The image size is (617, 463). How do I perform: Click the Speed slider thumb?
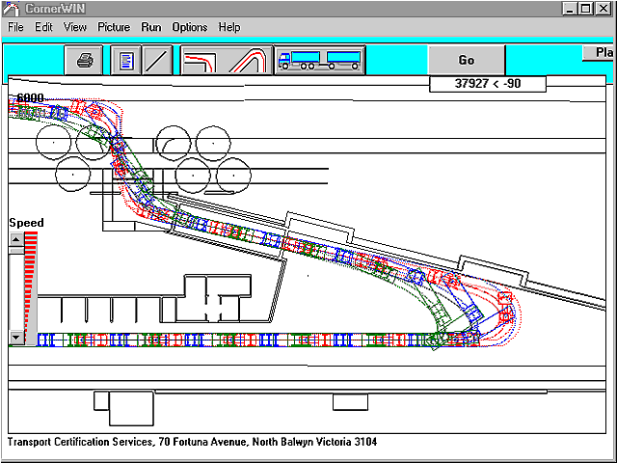click(x=16, y=251)
